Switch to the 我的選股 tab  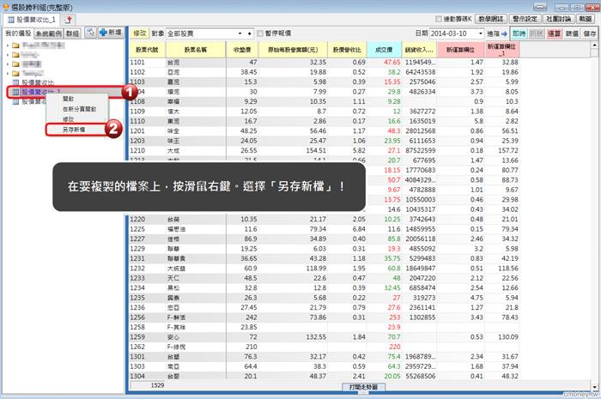click(x=18, y=33)
